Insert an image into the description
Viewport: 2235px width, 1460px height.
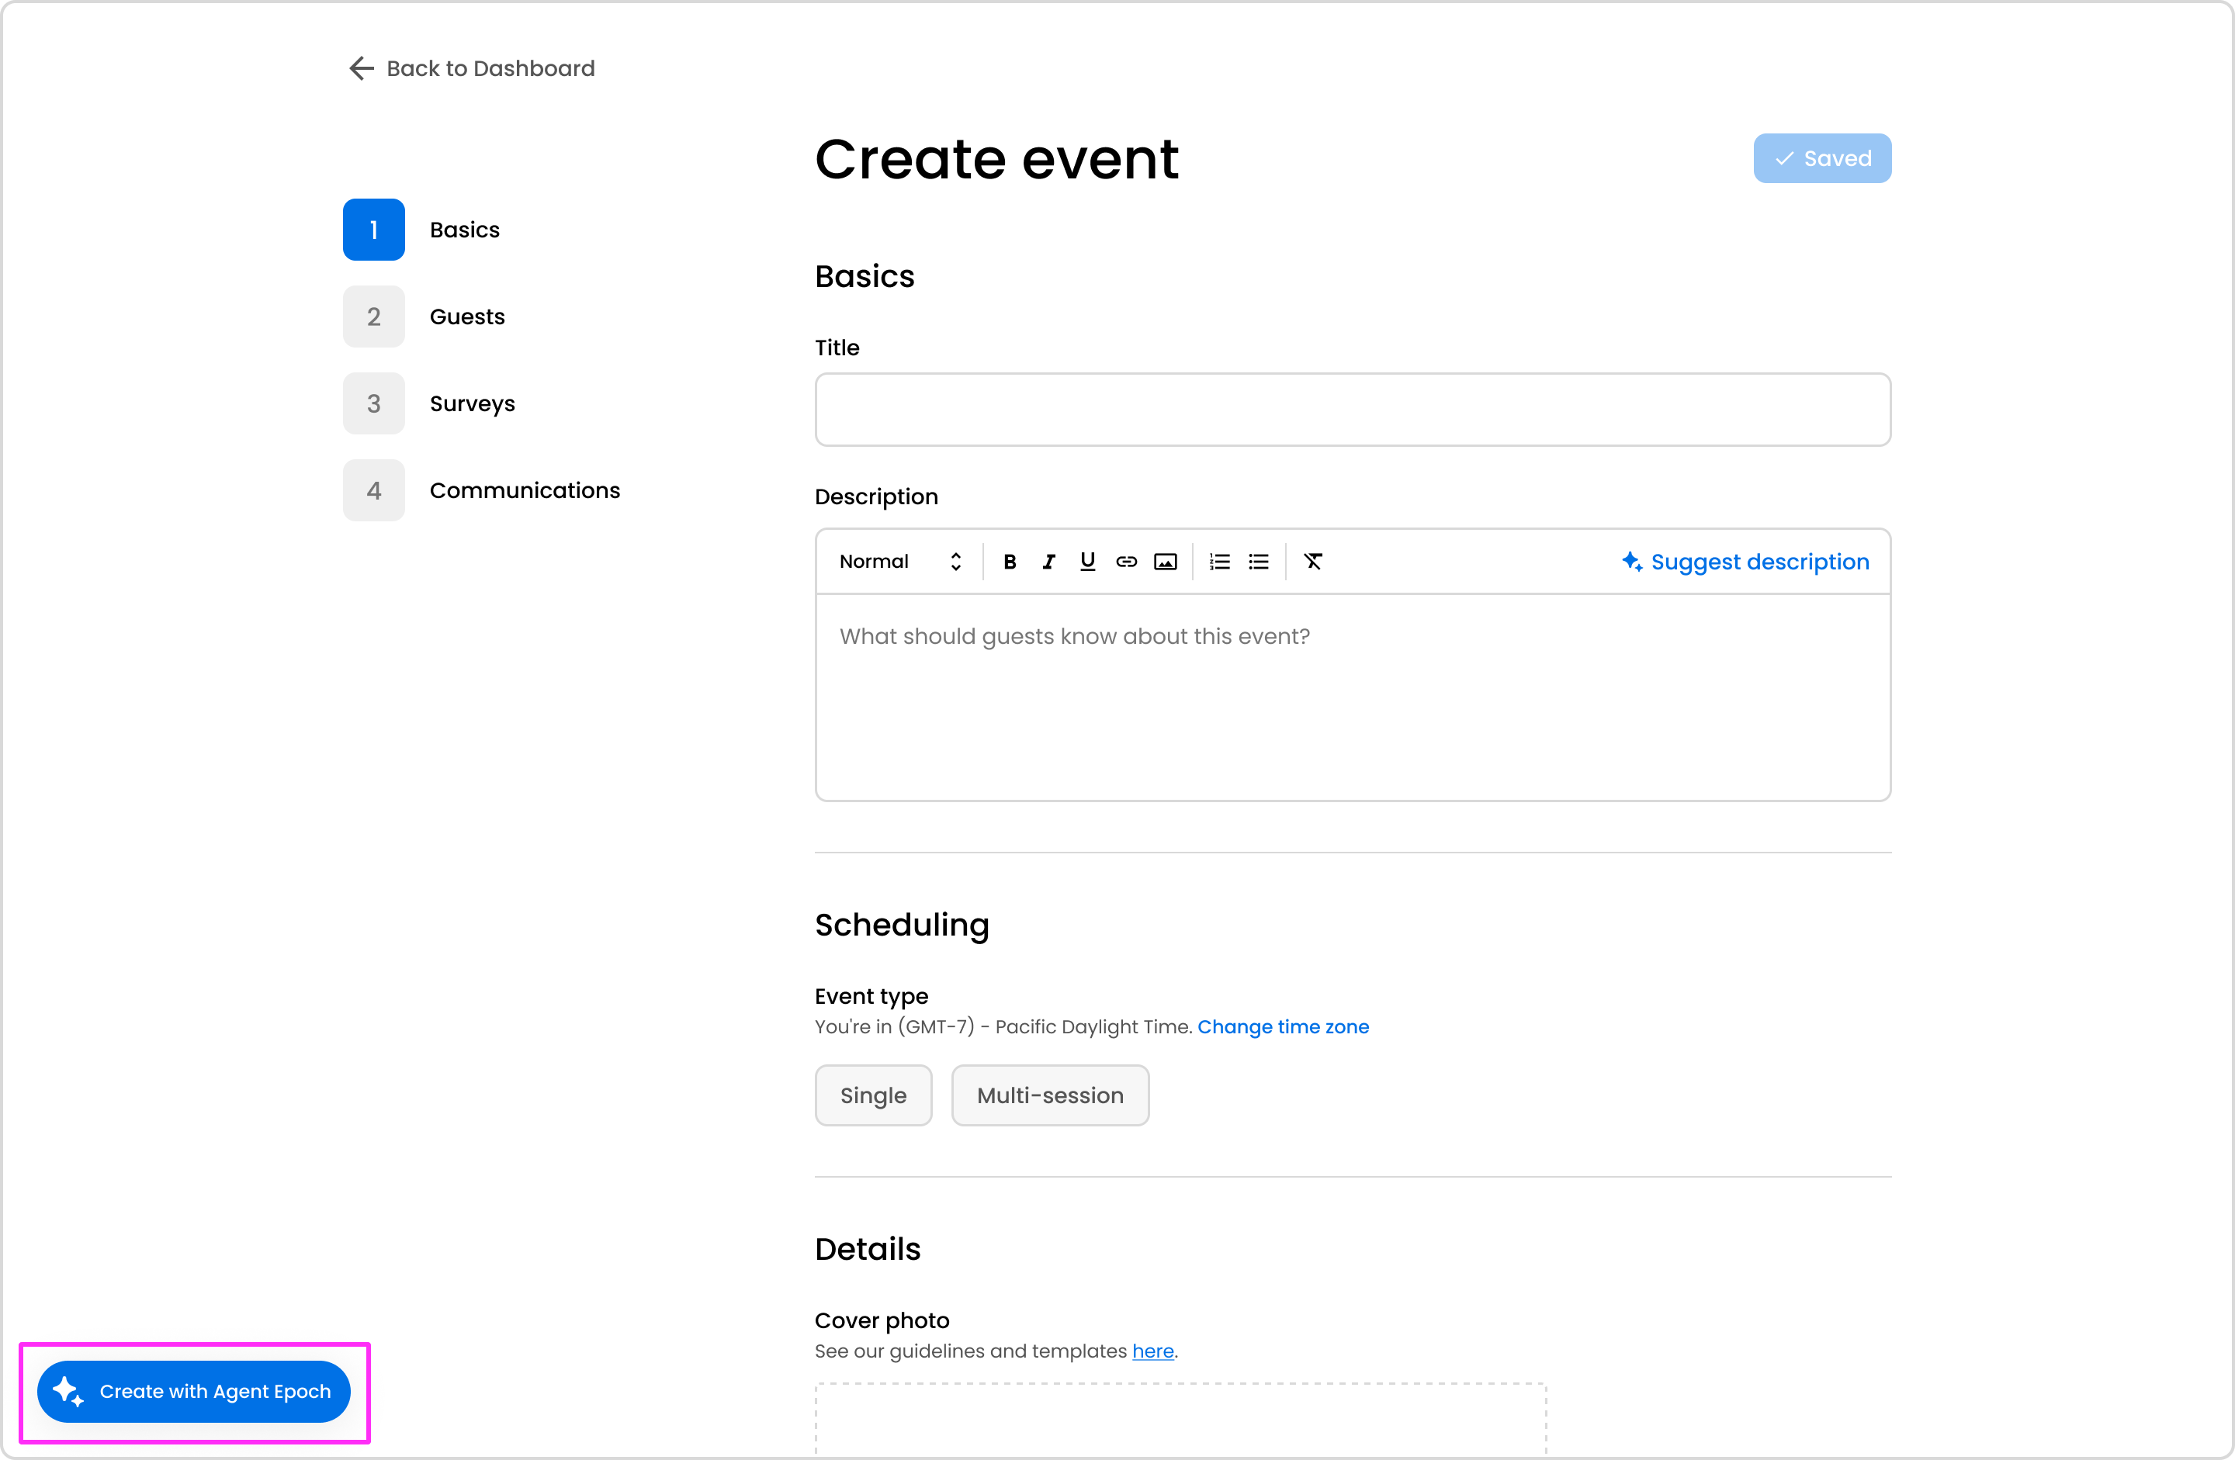pos(1166,562)
